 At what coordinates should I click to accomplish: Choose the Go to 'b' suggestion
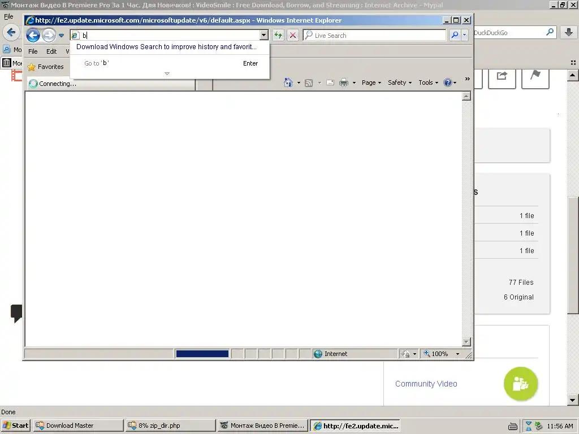coord(171,63)
